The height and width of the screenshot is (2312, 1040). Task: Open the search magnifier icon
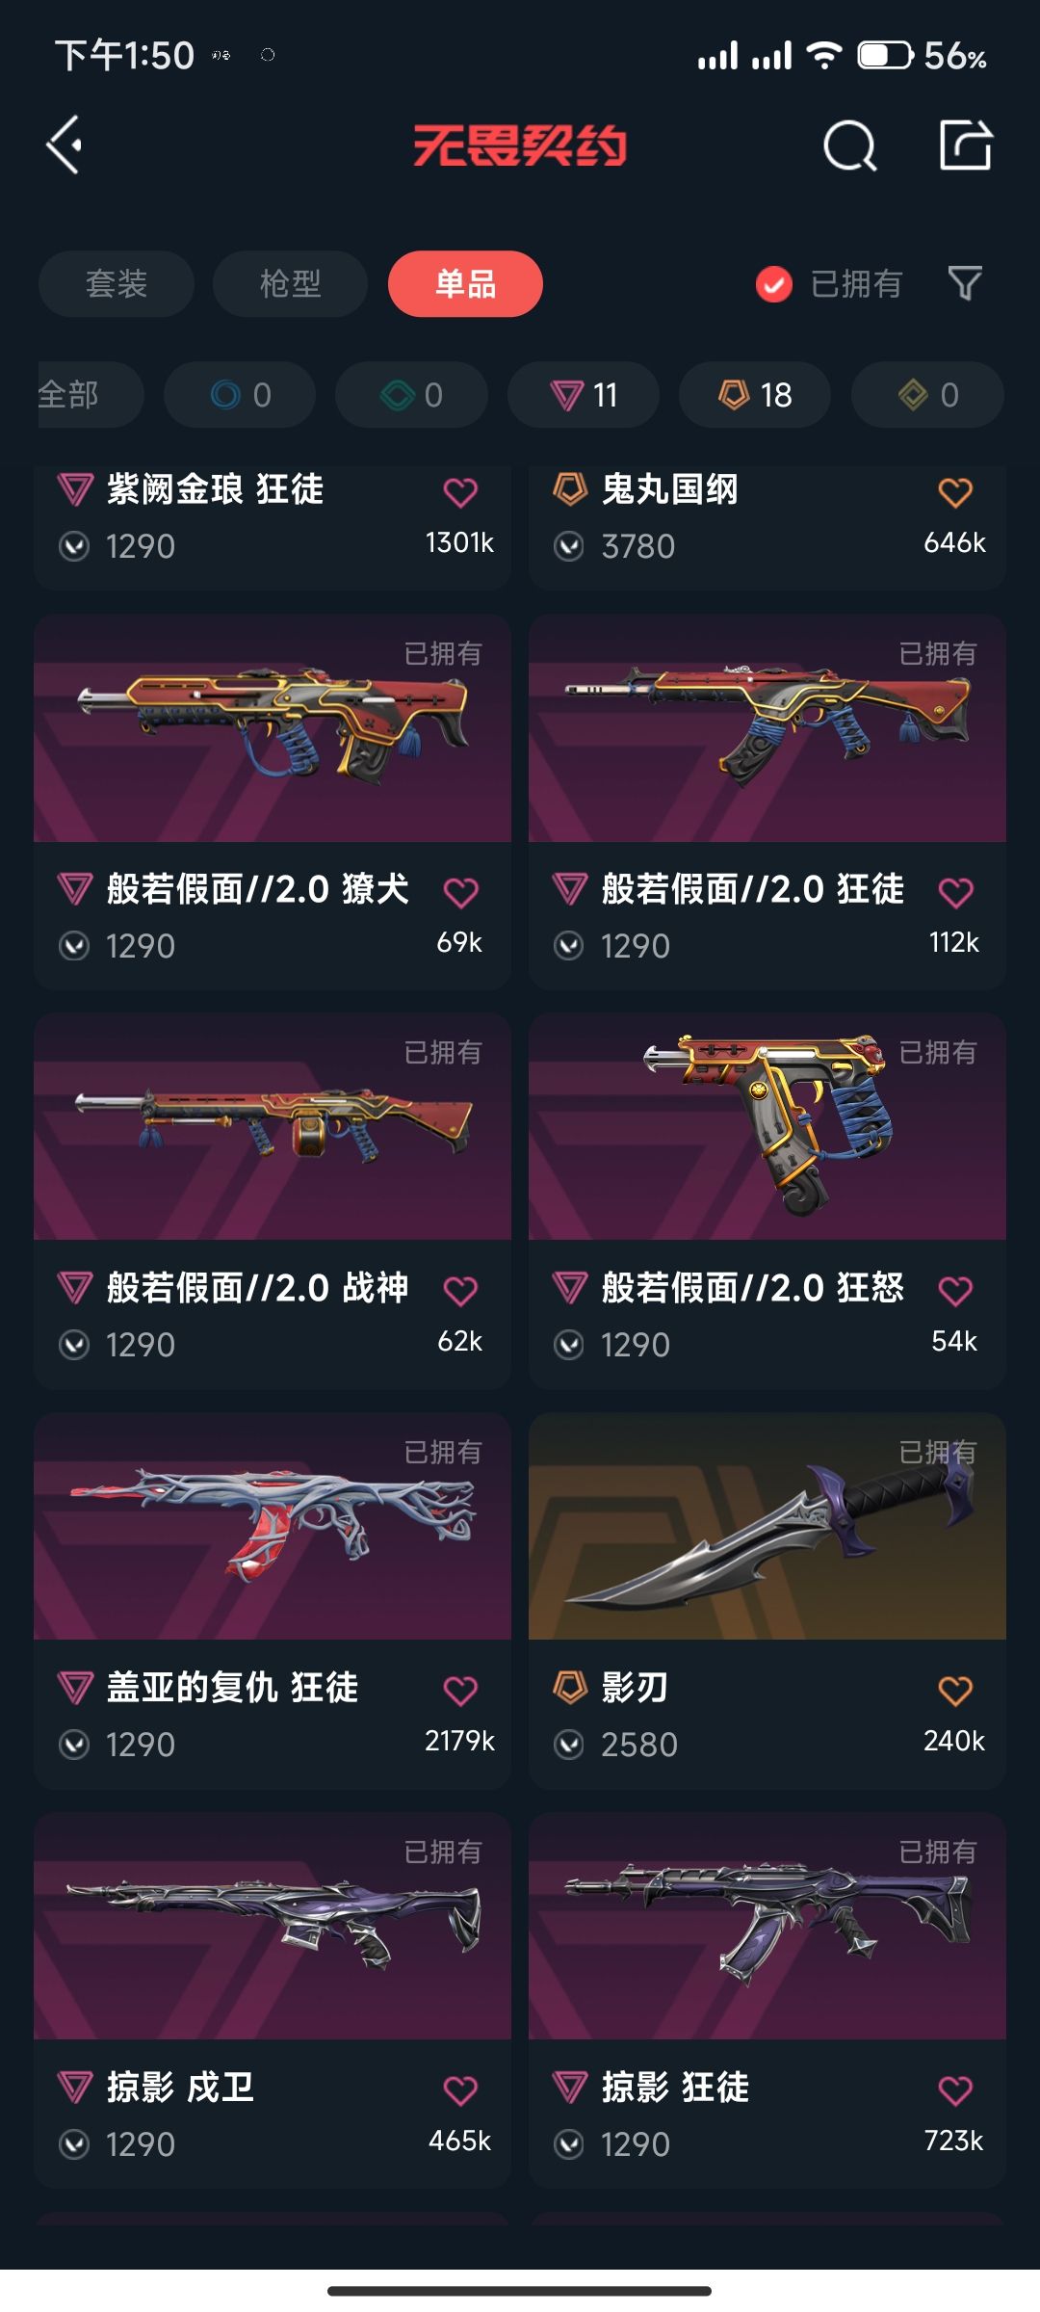[849, 146]
